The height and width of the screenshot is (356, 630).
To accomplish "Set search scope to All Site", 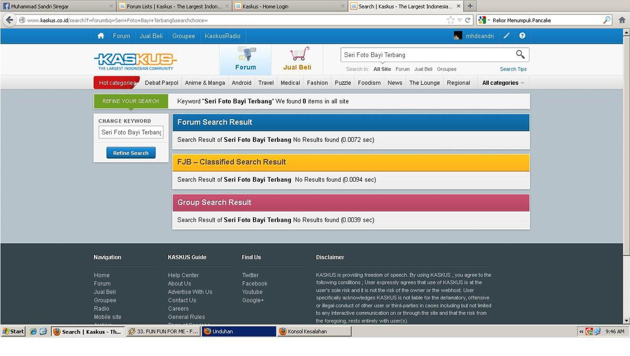I will coord(382,69).
